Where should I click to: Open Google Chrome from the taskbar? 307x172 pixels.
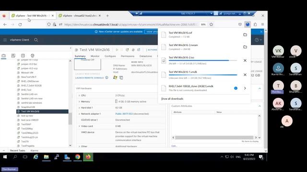[x=78, y=157]
